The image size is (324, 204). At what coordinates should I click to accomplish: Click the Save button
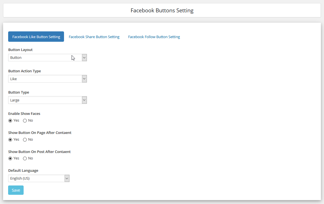click(x=16, y=190)
